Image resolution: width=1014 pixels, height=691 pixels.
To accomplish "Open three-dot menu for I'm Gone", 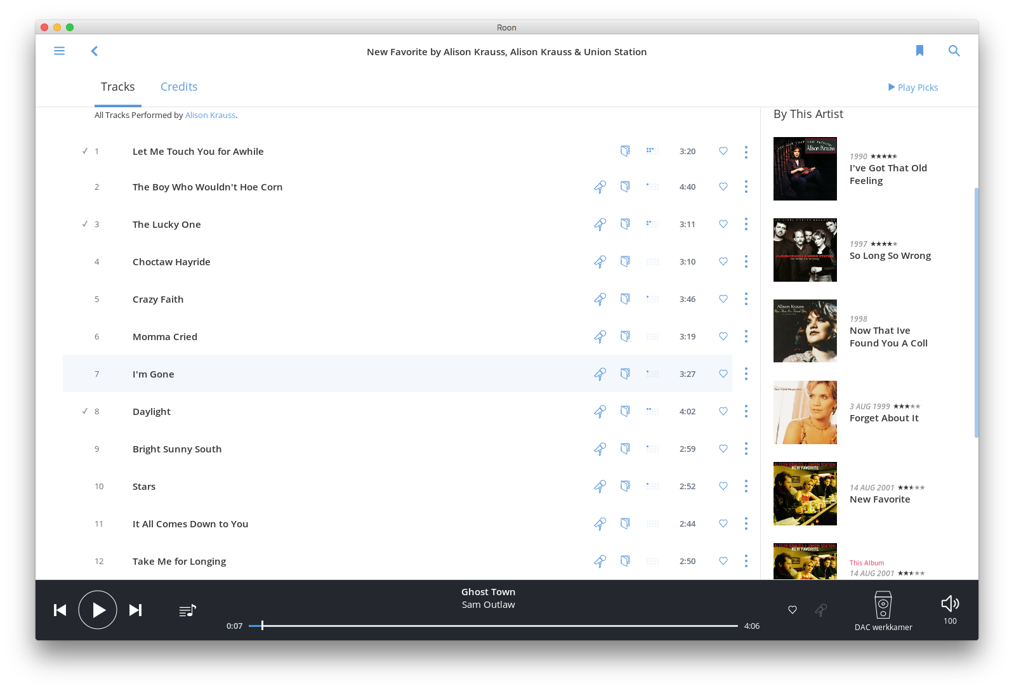I will (746, 374).
